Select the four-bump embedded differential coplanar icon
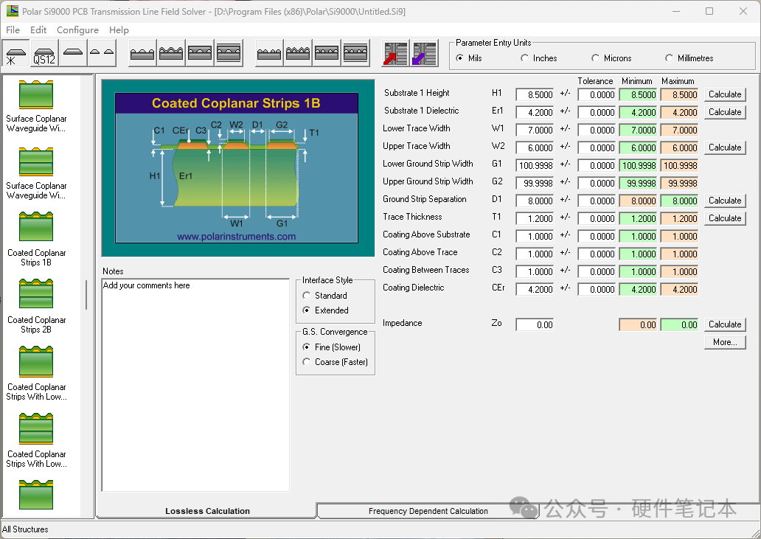The width and height of the screenshot is (761, 539). pos(327,53)
